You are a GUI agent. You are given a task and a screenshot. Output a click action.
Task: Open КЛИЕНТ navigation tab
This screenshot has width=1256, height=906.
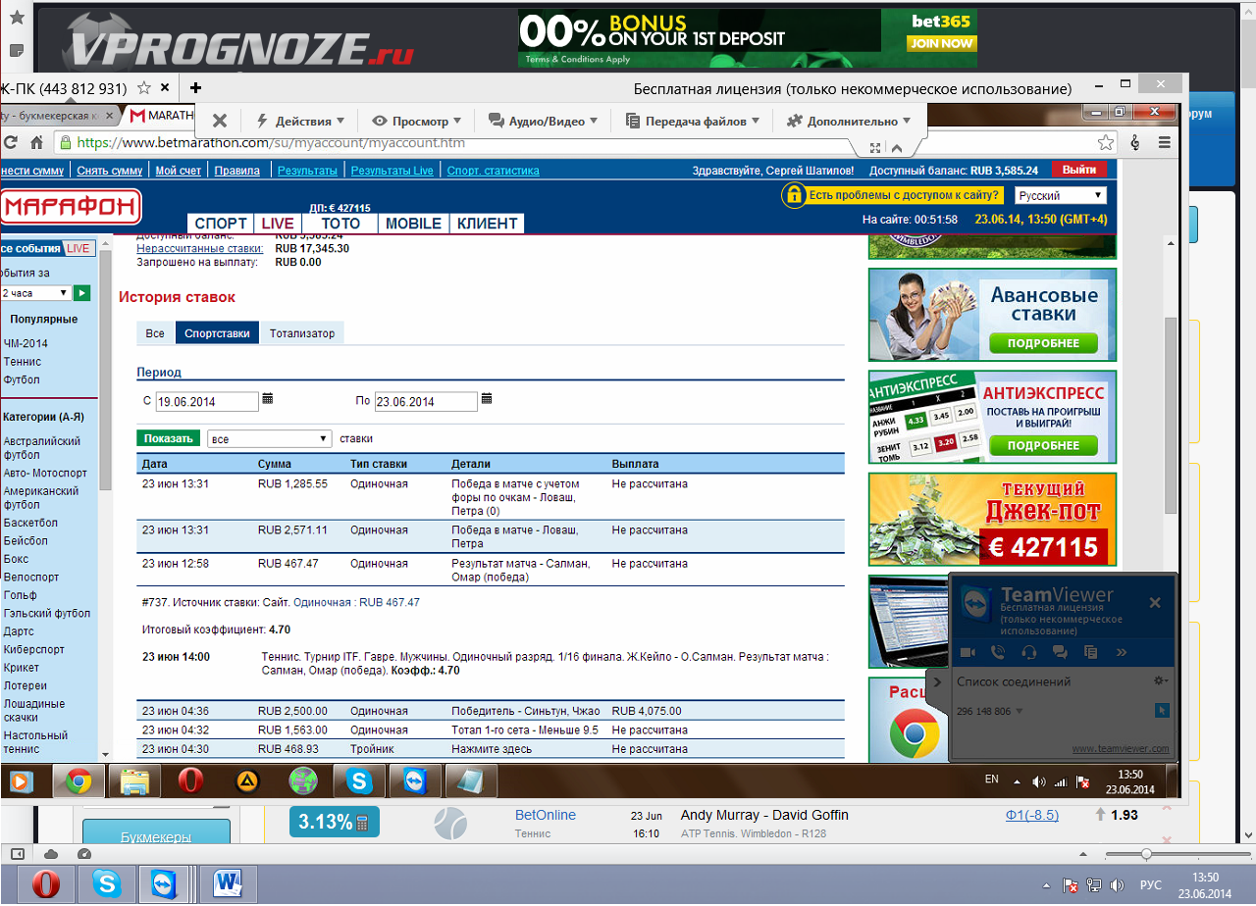coord(487,224)
